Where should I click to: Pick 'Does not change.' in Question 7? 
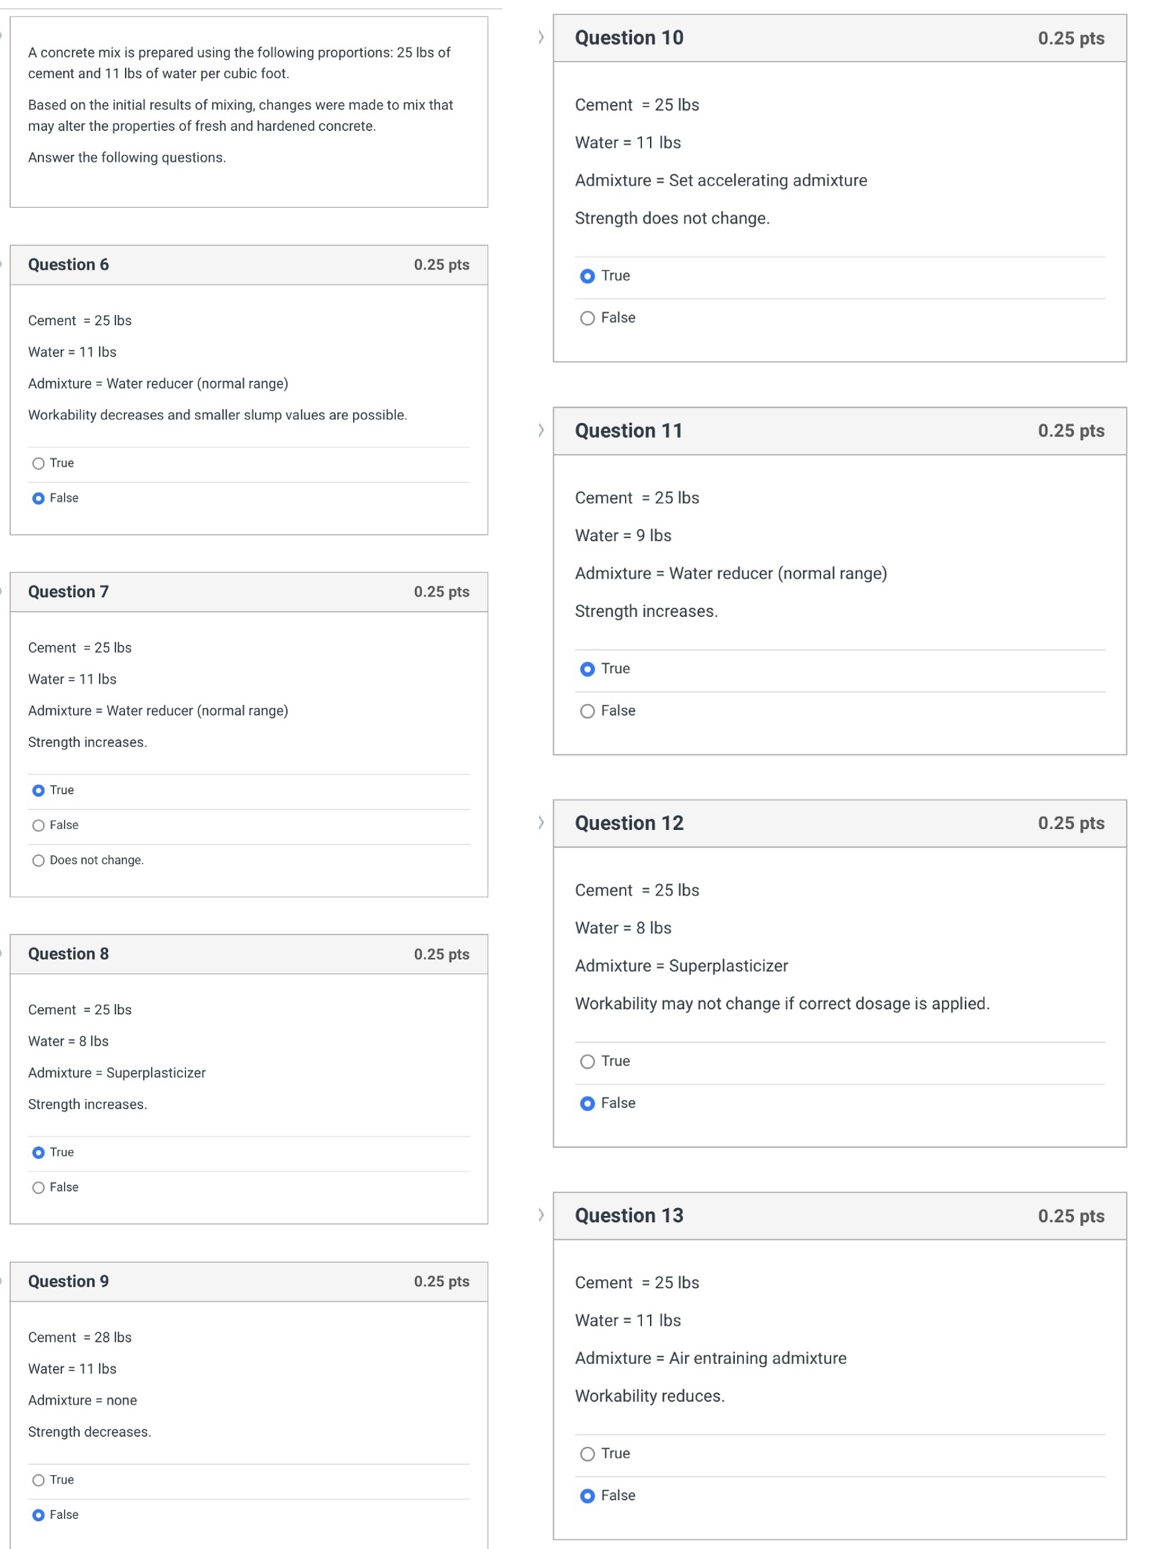point(39,860)
